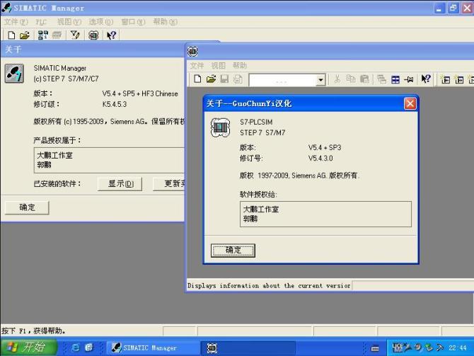Click the print icon in S7-PLCSIM toolbar

pyautogui.click(x=238, y=79)
